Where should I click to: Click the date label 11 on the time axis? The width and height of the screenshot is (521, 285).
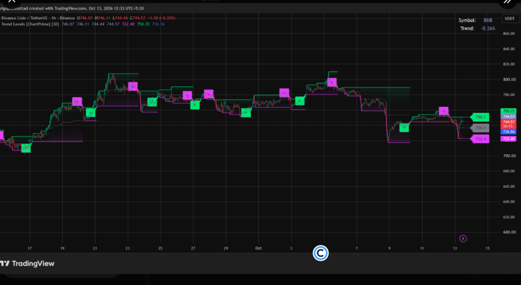coord(422,248)
